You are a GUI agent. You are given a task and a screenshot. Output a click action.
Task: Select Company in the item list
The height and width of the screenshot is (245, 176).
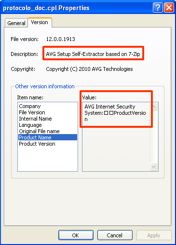tap(48, 106)
